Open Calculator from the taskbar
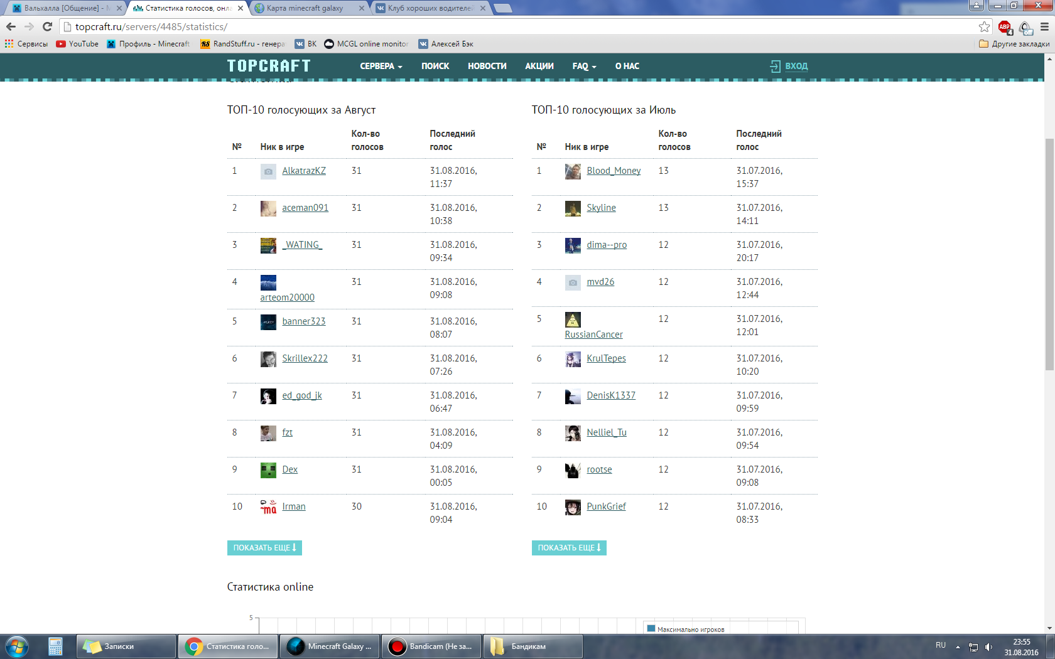This screenshot has width=1055, height=659. pyautogui.click(x=55, y=646)
